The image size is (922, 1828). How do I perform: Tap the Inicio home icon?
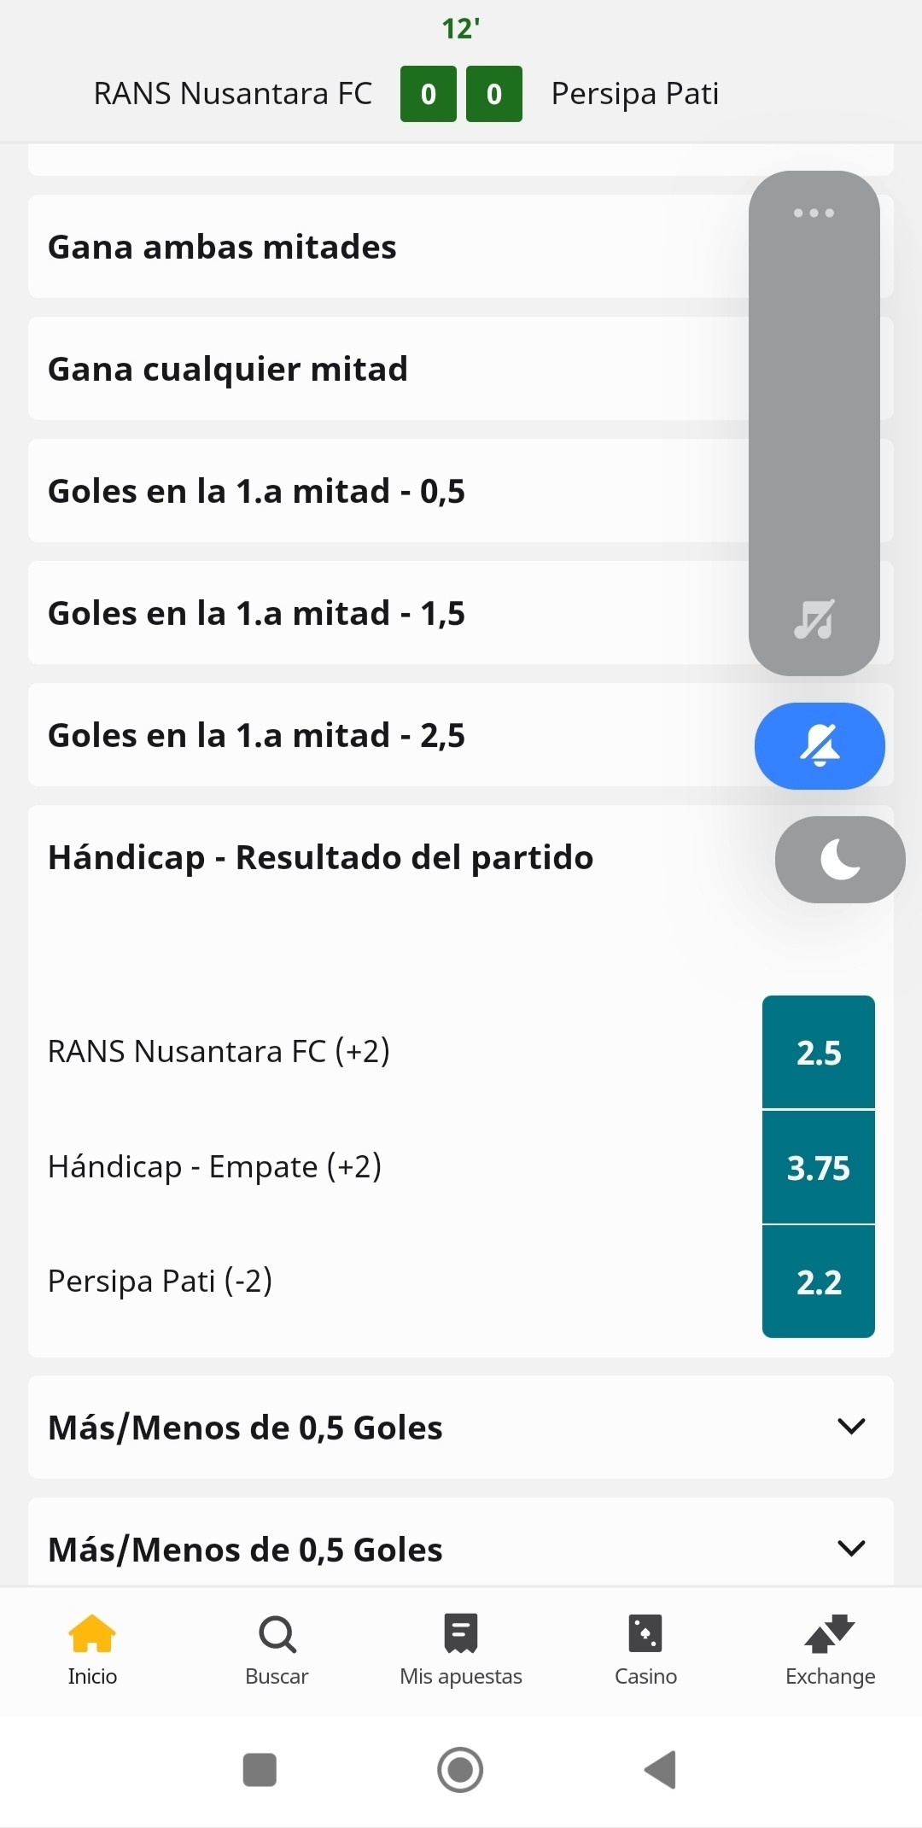tap(92, 1633)
